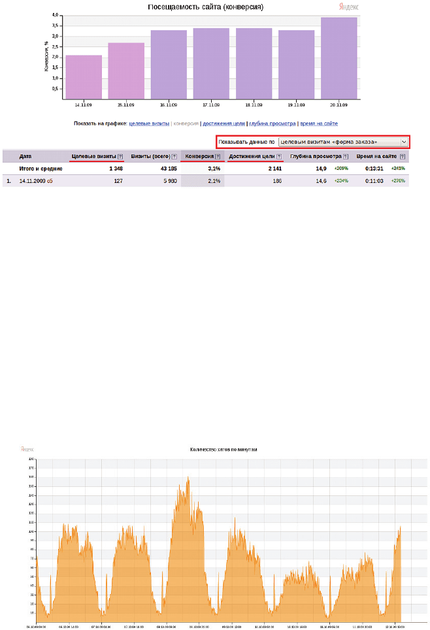
Task: Open the help icon for Конверсия column
Action: click(217, 157)
